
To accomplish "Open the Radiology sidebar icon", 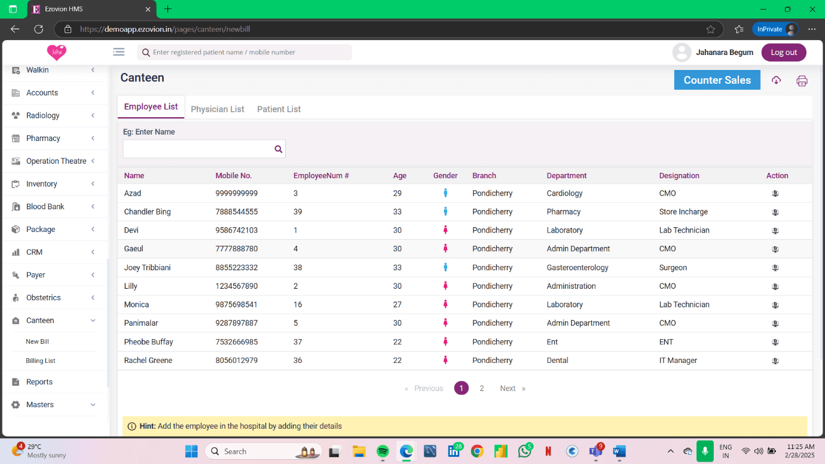I will coord(16,115).
